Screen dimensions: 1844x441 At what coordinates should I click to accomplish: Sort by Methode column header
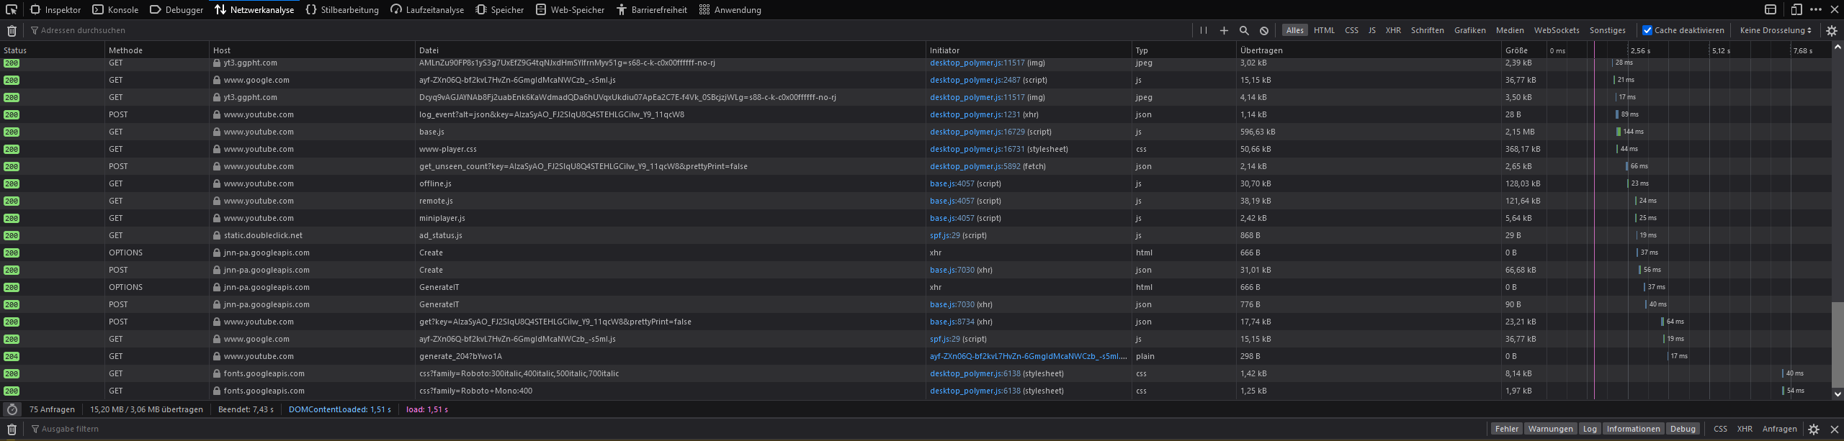(156, 50)
